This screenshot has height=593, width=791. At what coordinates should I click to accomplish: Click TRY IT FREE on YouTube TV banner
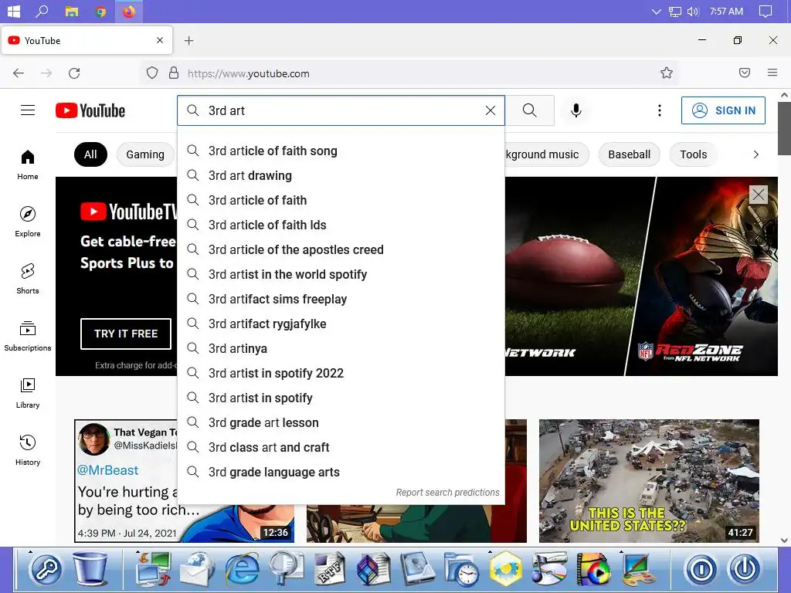(126, 334)
